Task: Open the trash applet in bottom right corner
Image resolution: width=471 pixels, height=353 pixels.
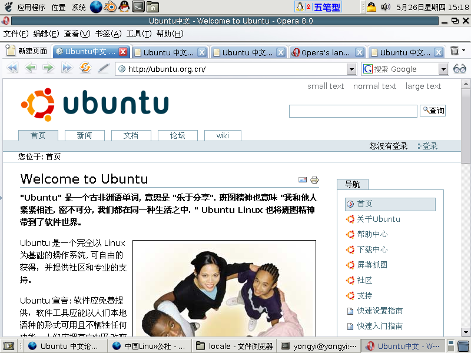Action: pos(463,346)
